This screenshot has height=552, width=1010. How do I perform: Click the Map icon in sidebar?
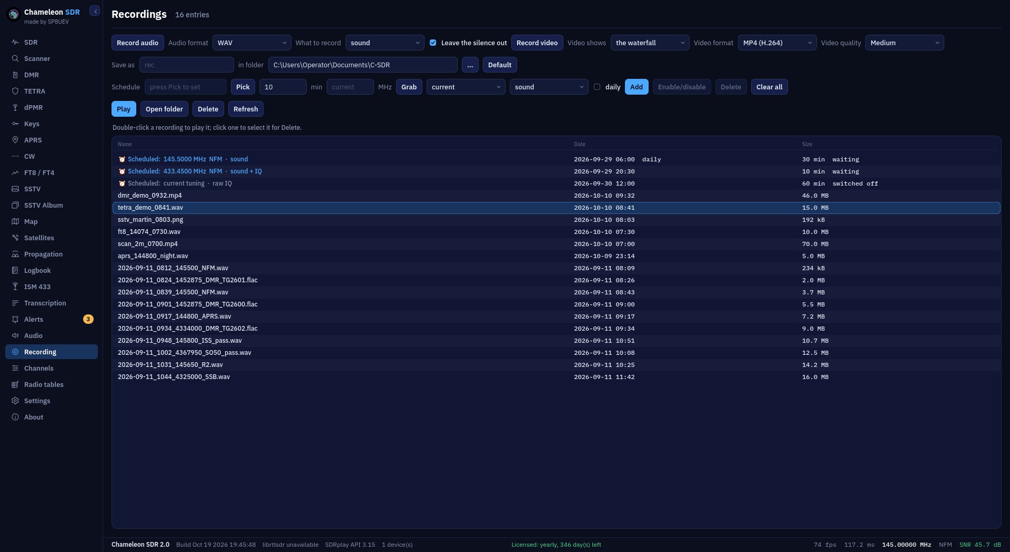15,222
